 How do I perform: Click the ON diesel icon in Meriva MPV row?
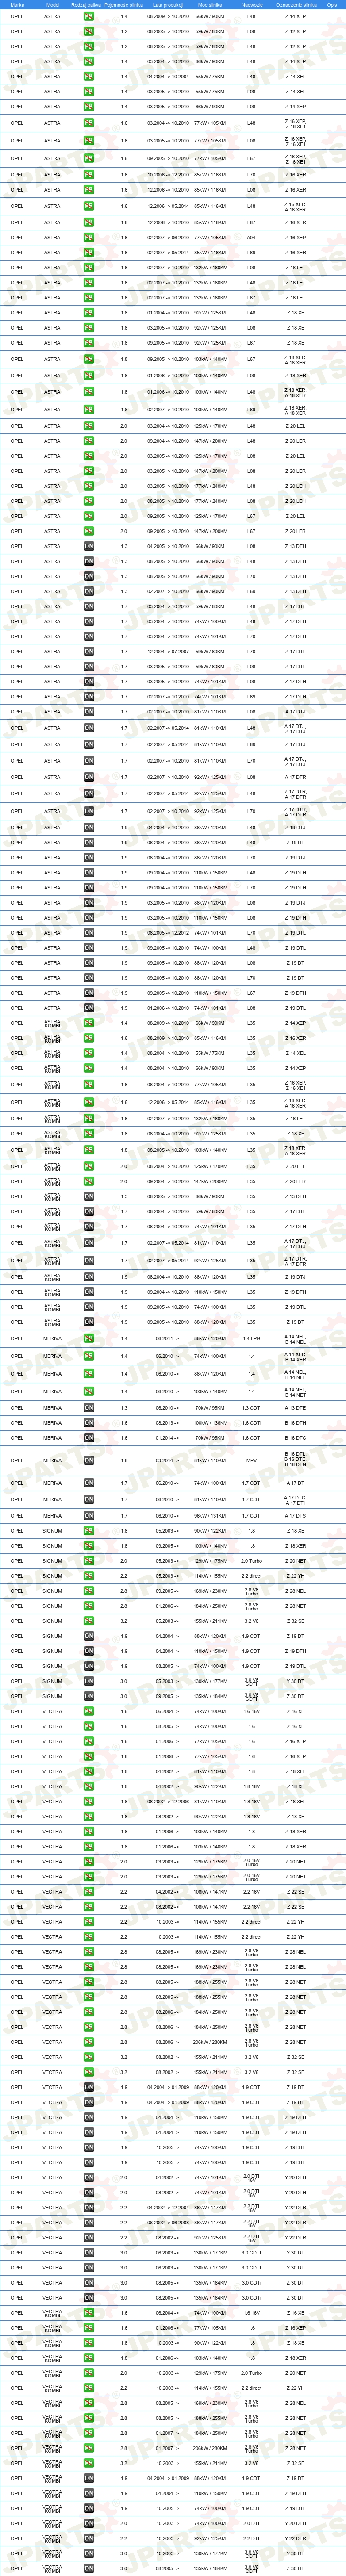88,1461
